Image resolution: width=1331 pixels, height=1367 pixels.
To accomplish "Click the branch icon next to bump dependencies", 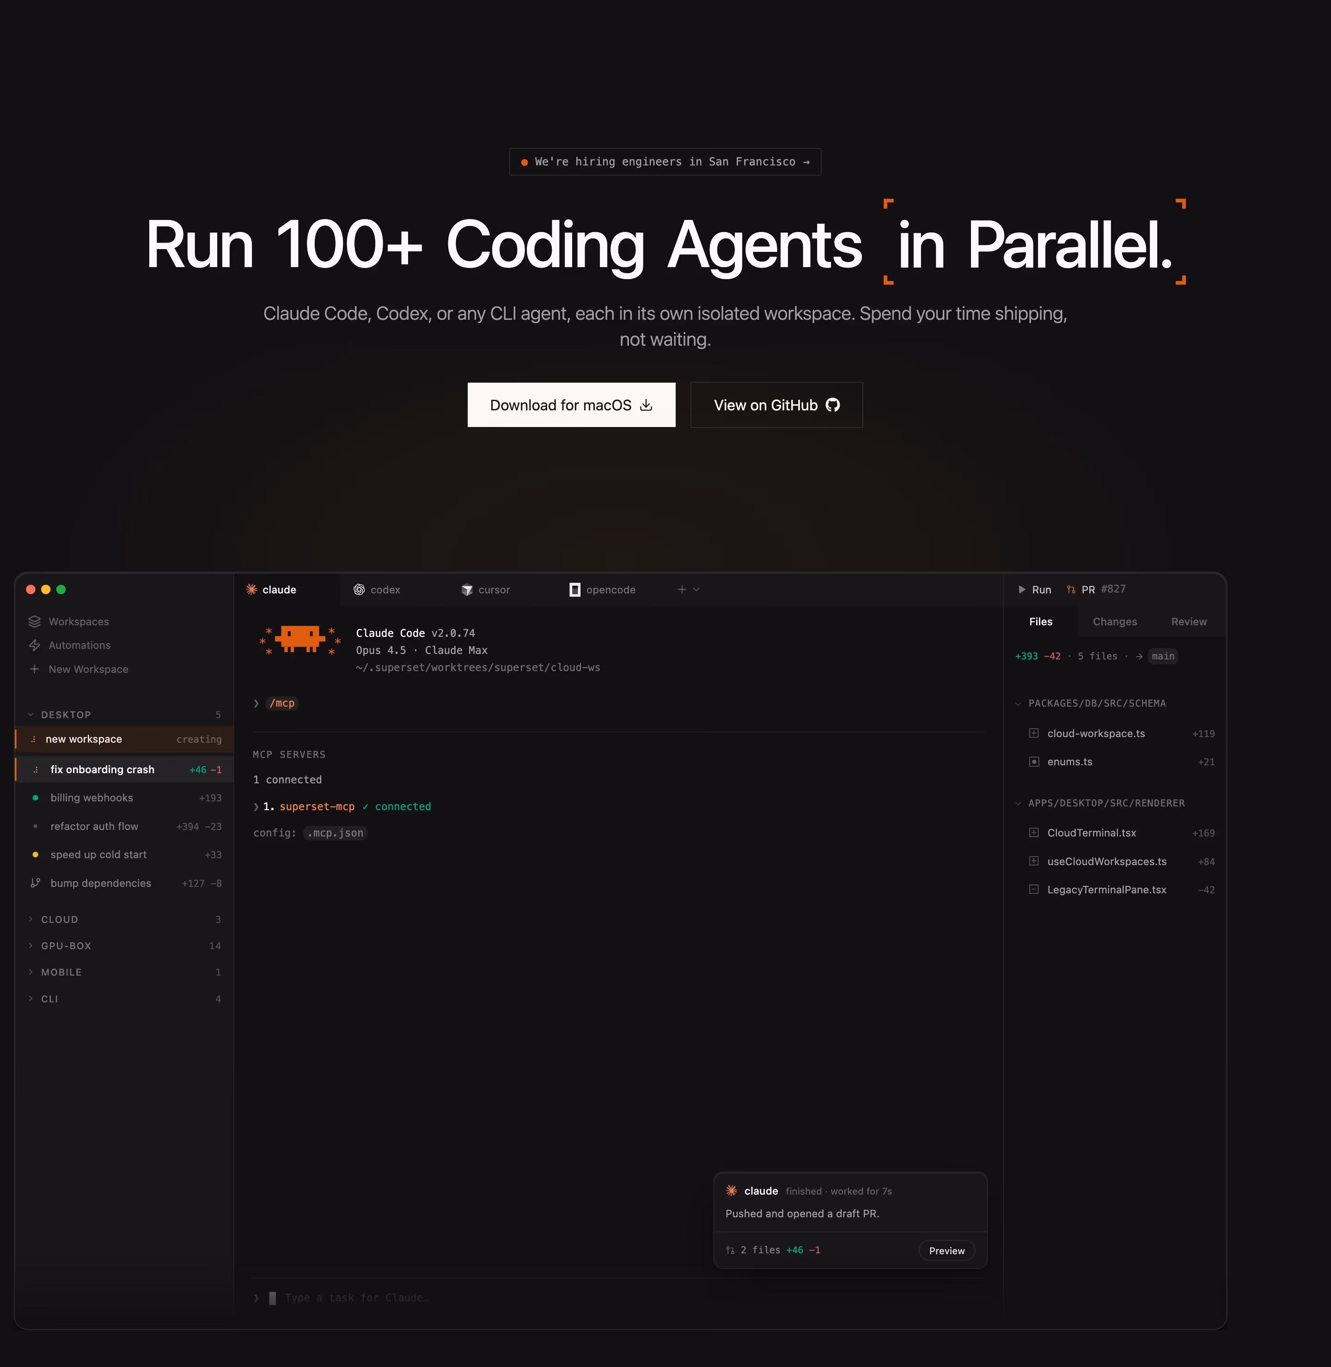I will coord(35,883).
